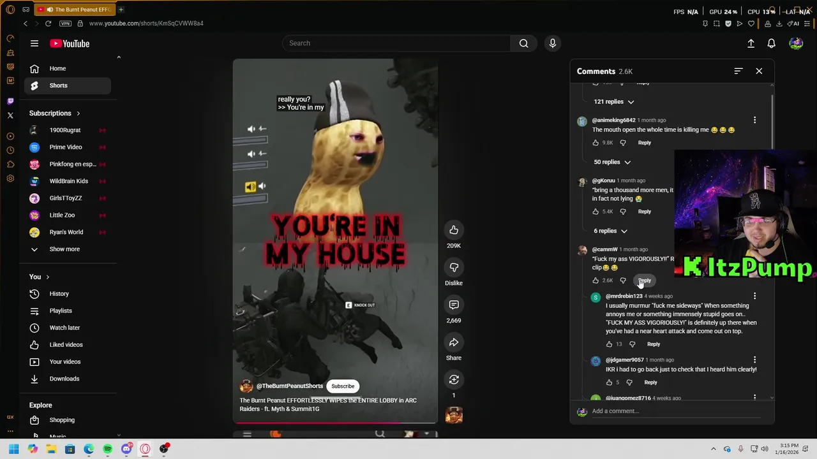
Task: Expand the 121 replies thread
Action: [x=614, y=102]
